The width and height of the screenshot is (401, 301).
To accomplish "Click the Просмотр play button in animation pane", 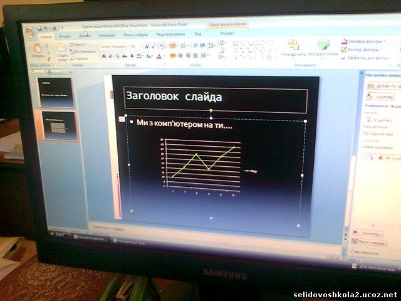I will [x=367, y=233].
